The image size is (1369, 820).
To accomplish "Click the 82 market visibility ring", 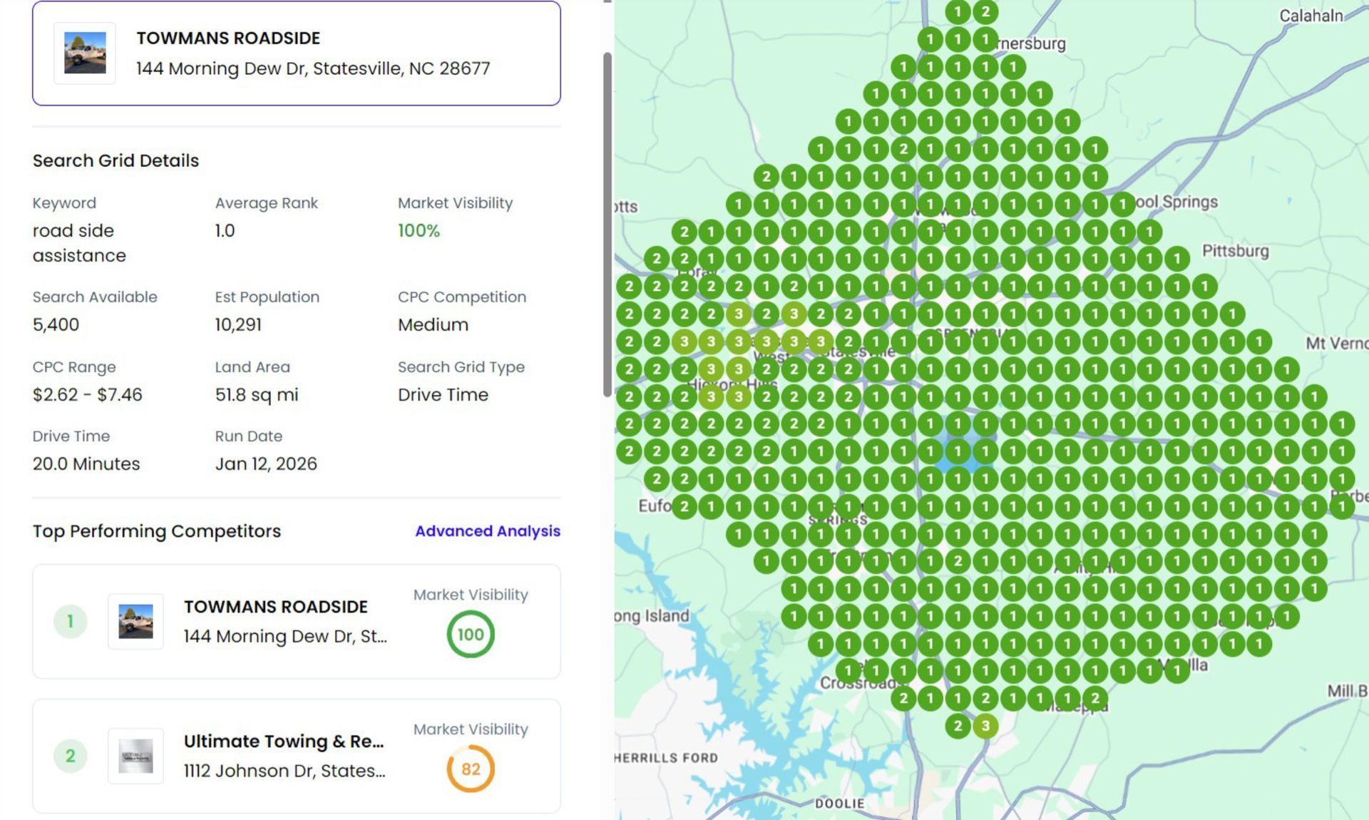I will [x=471, y=769].
